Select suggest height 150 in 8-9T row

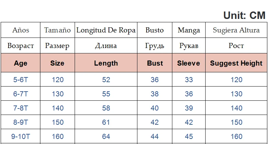(236, 122)
